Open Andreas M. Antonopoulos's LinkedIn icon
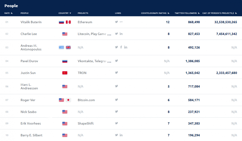 coord(126,47)
